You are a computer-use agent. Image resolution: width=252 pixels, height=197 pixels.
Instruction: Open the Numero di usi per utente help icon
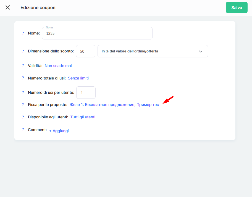(x=23, y=92)
